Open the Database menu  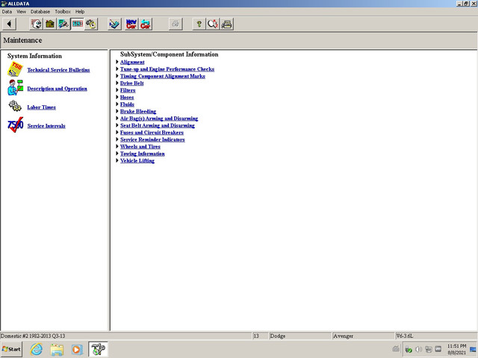point(40,12)
